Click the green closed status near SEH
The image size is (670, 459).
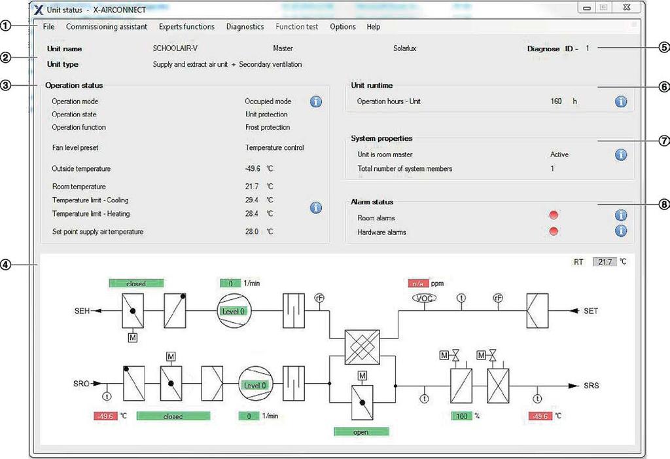136,283
